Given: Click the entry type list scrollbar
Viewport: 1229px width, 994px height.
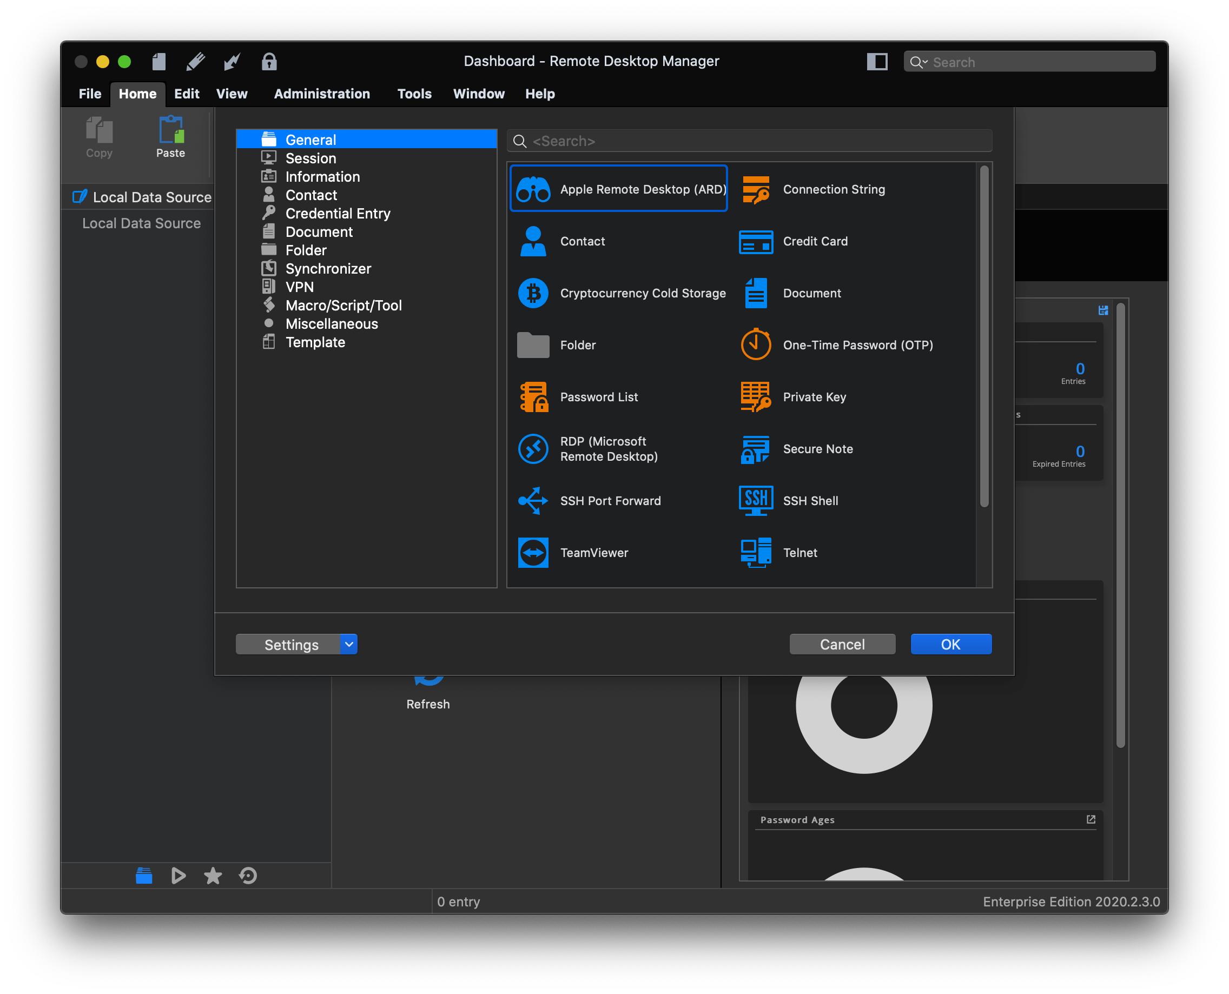Looking at the screenshot, I should pyautogui.click(x=984, y=337).
